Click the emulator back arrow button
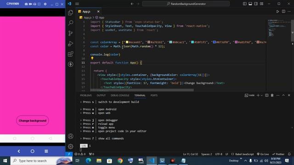The image size is (294, 165). (19, 151)
